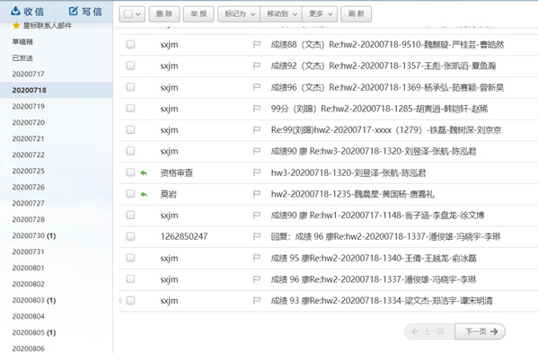Open folder 20200720
538x353 pixels.
(x=29, y=122)
